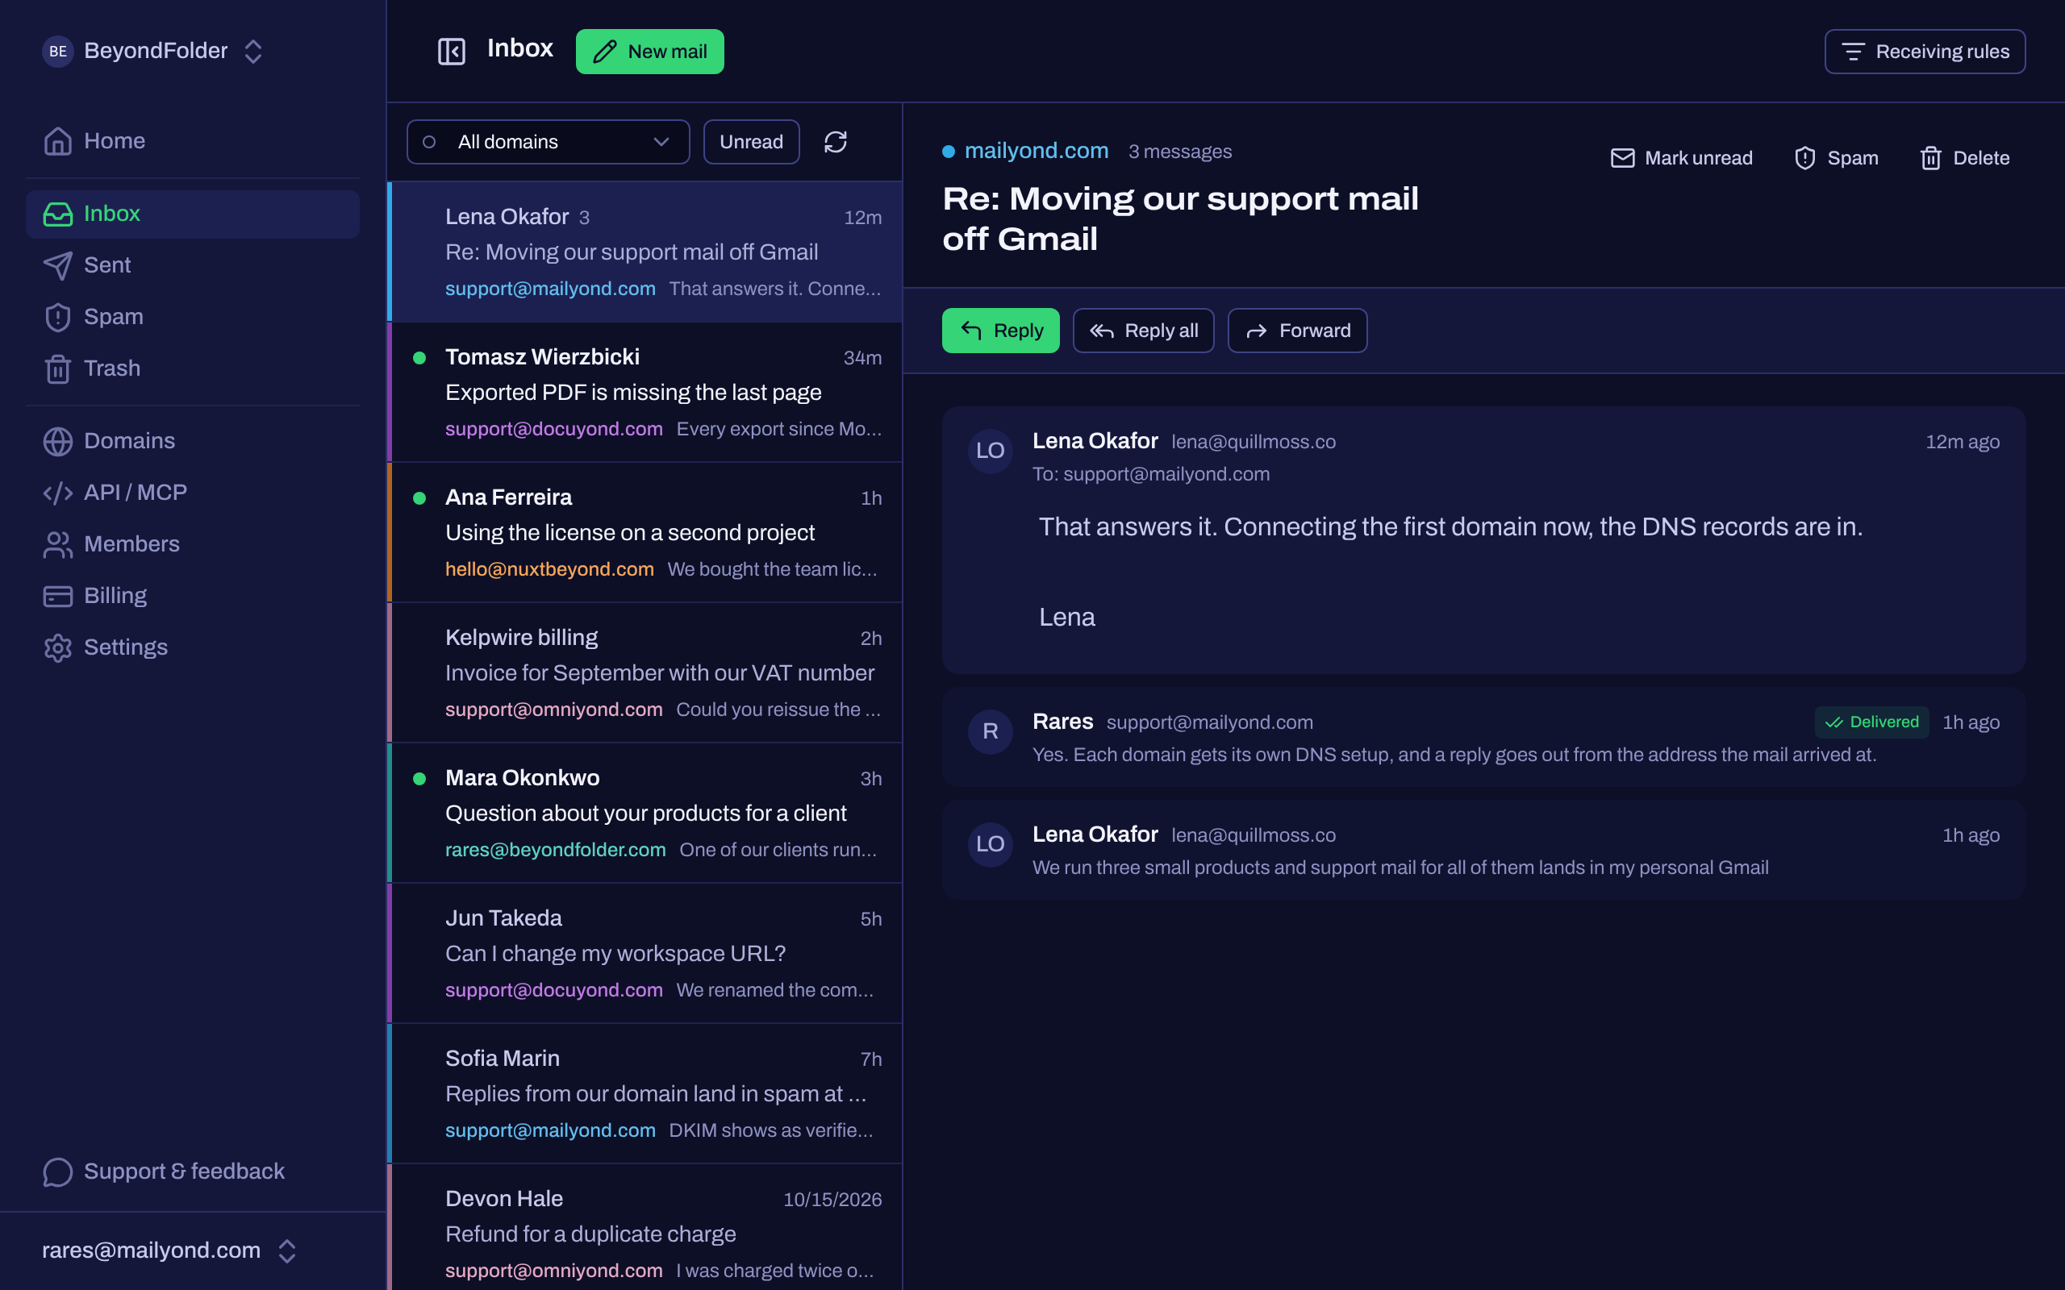This screenshot has height=1290, width=2065.
Task: Click the mailyond.com domain link in thread header
Action: pos(1036,151)
